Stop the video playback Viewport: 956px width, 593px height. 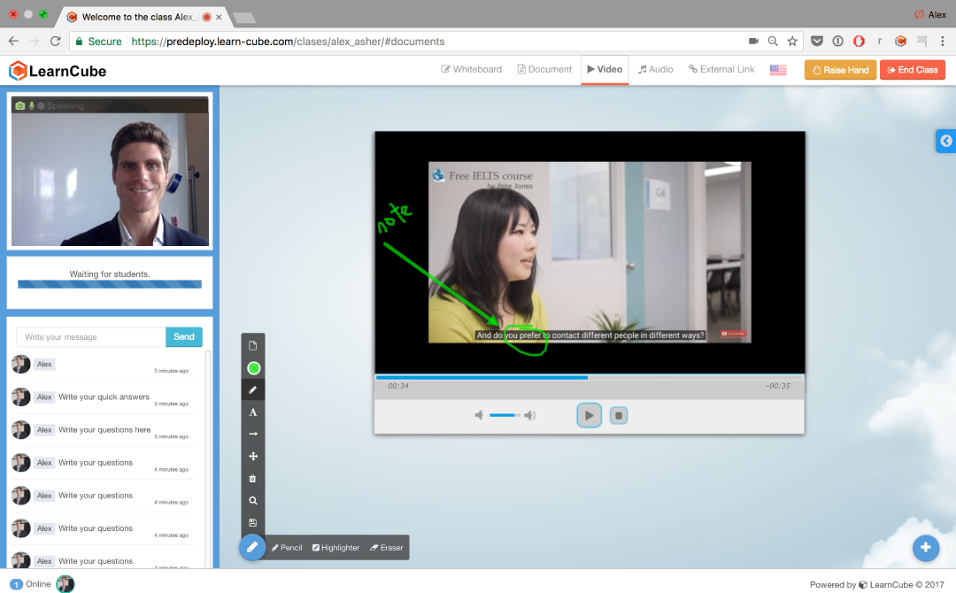pyautogui.click(x=618, y=416)
